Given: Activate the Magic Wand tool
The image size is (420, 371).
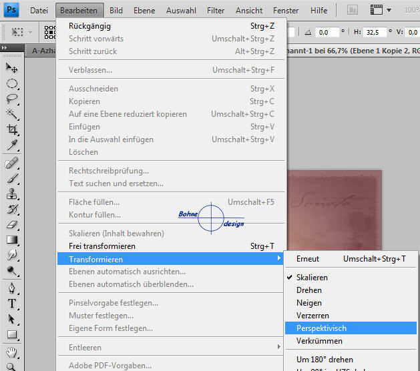Looking at the screenshot, I should tap(12, 114).
